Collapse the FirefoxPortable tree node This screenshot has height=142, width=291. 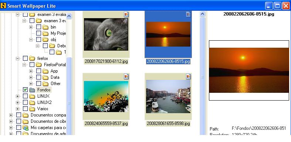click(24, 65)
